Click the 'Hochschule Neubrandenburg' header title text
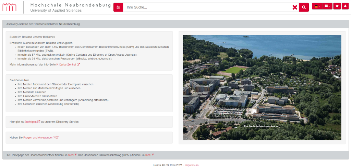This screenshot has width=351, height=168. coord(70,5)
